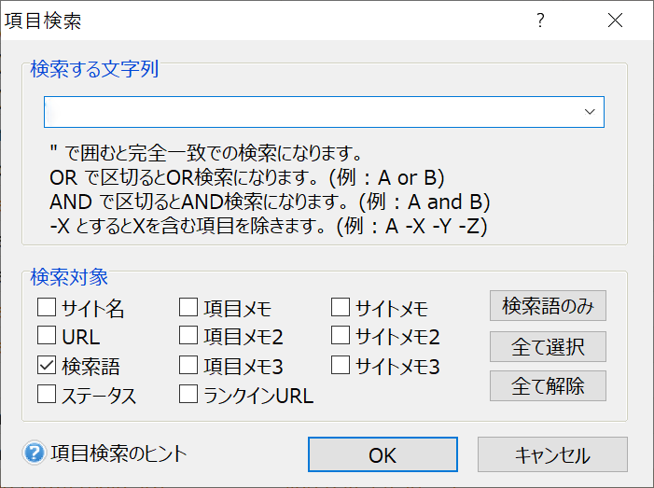Enable the ランクインURL checkbox
This screenshot has height=488, width=654.
[x=188, y=394]
